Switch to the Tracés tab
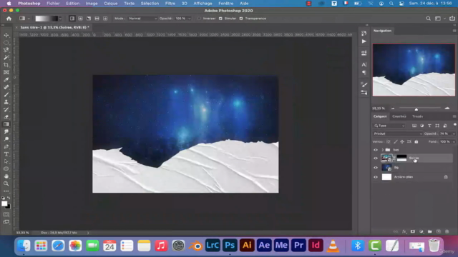458x257 pixels. 417,116
